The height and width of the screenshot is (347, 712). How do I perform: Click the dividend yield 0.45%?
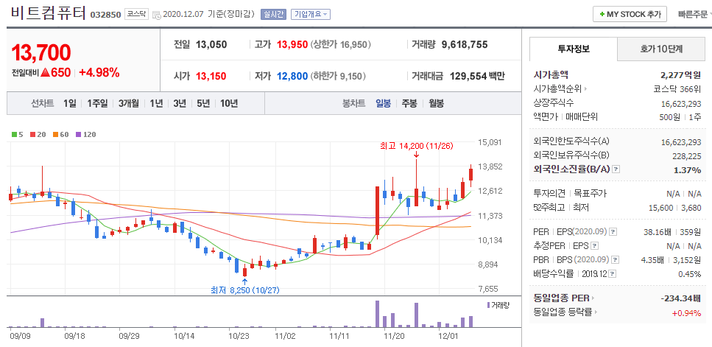(x=690, y=274)
